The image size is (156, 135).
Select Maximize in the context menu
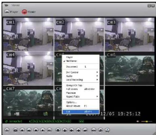click(x=80, y=93)
